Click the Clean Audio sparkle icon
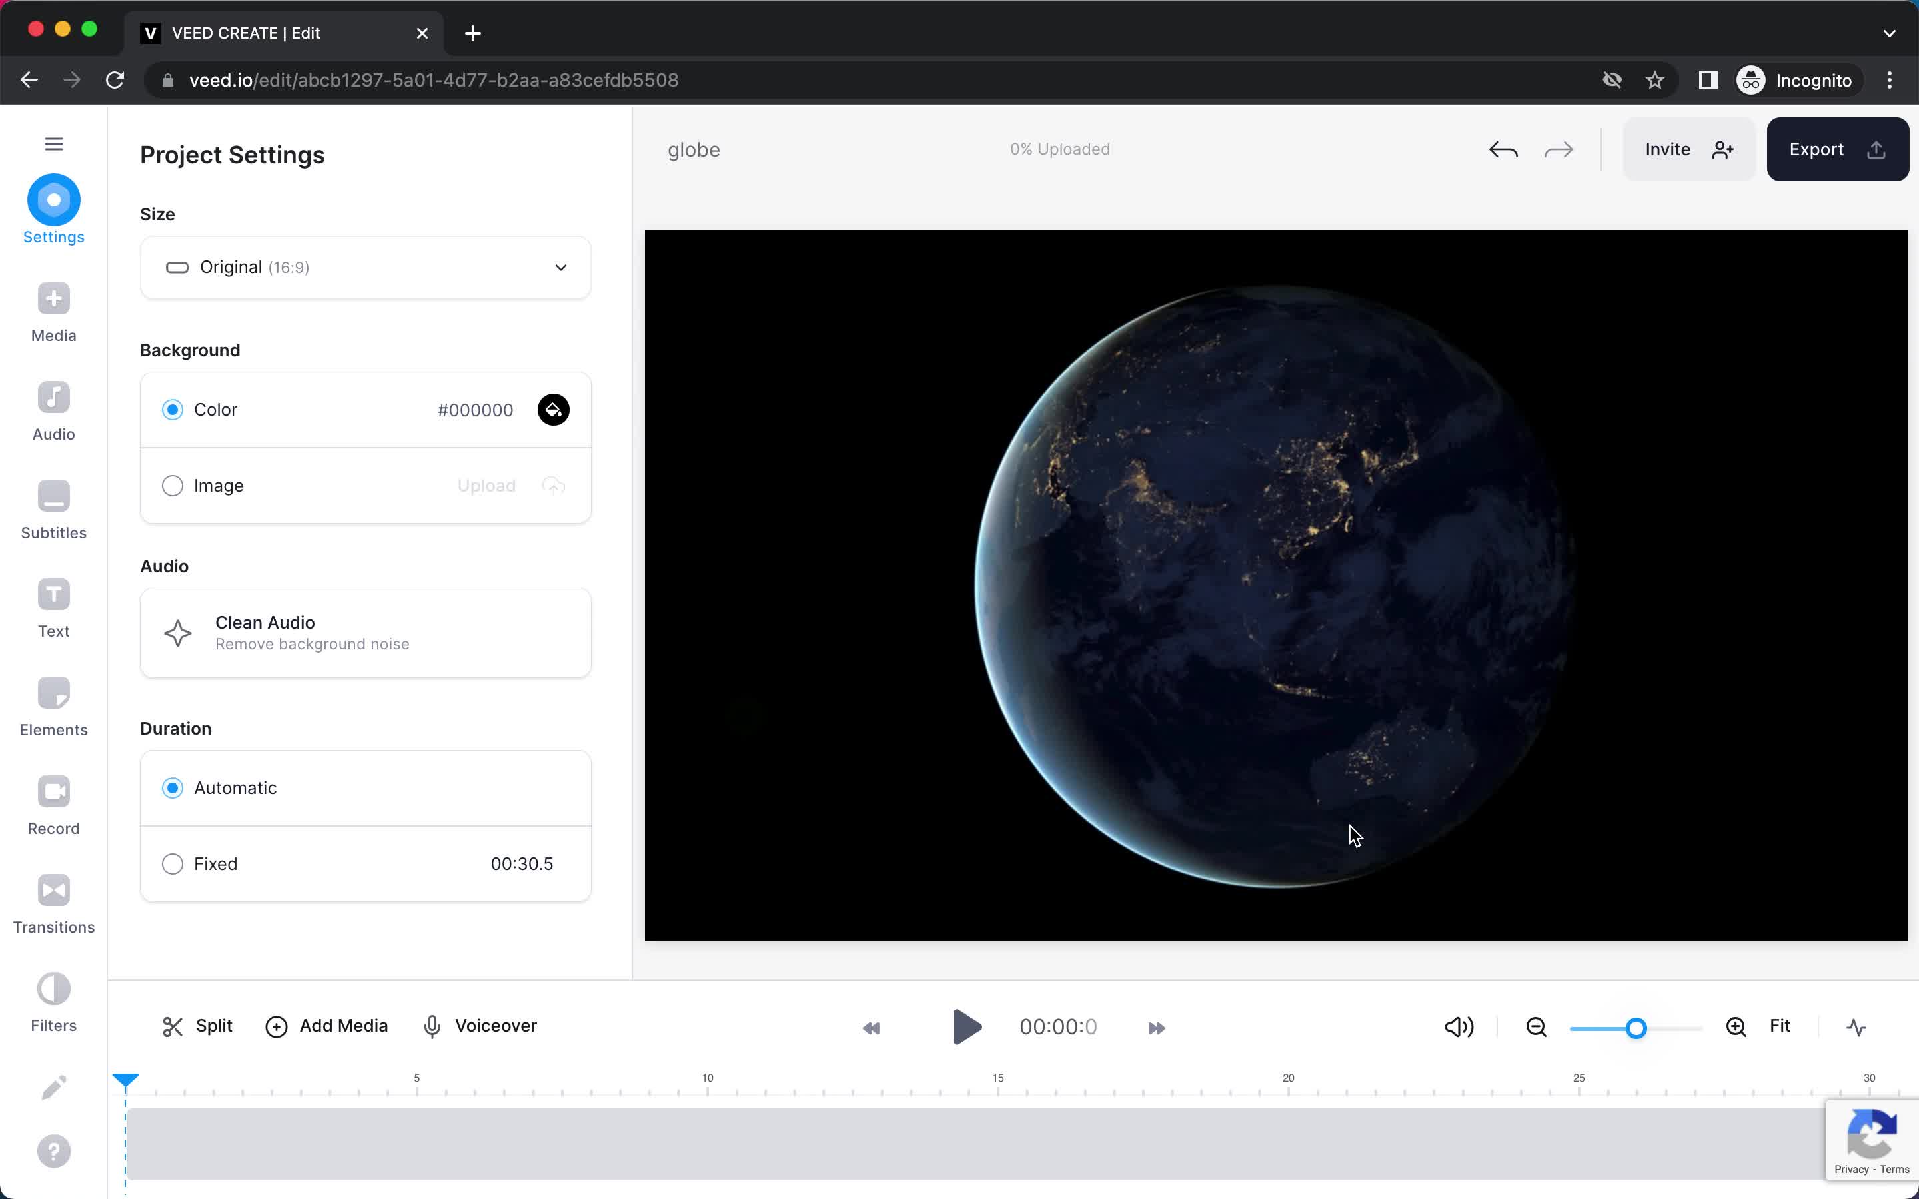Screen dimensions: 1919x1199 click(178, 633)
